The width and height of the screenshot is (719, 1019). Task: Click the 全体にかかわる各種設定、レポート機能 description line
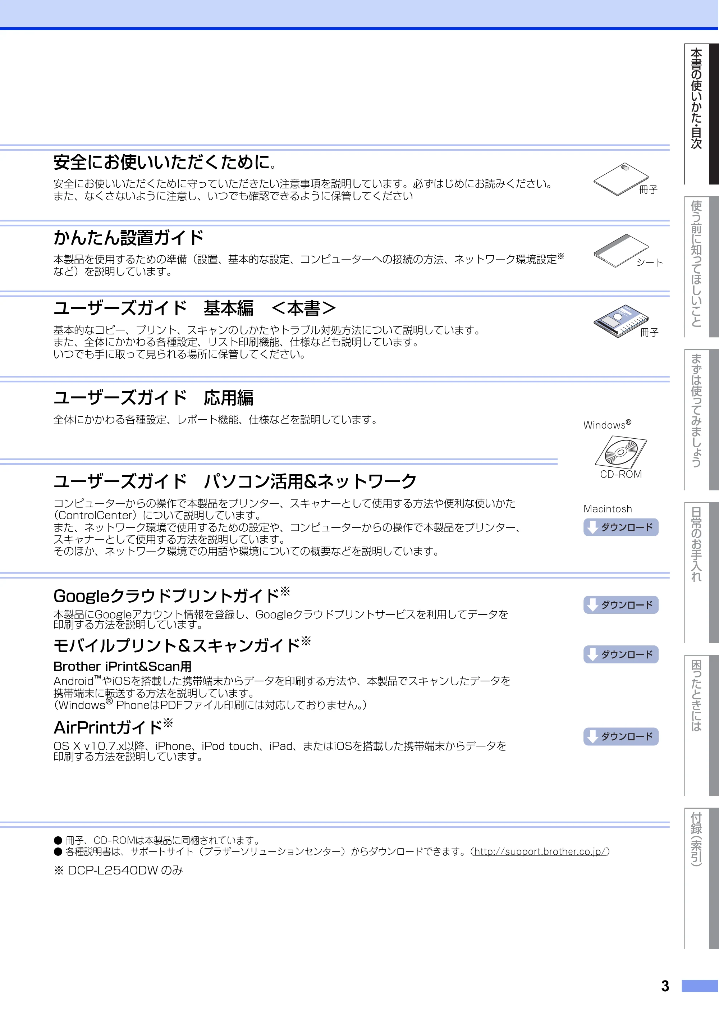[x=215, y=419]
